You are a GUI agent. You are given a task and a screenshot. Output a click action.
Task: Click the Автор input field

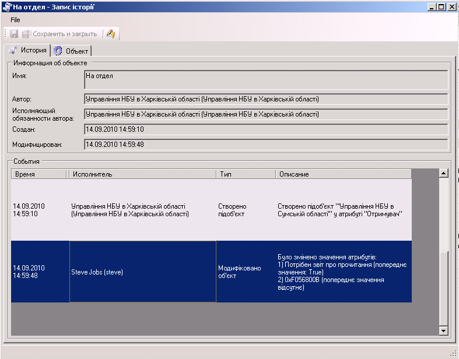click(x=266, y=99)
